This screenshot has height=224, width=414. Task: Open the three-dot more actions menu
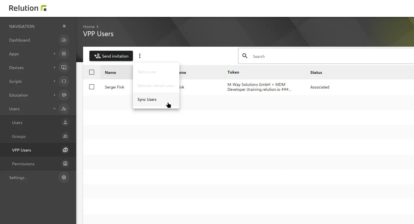140,56
